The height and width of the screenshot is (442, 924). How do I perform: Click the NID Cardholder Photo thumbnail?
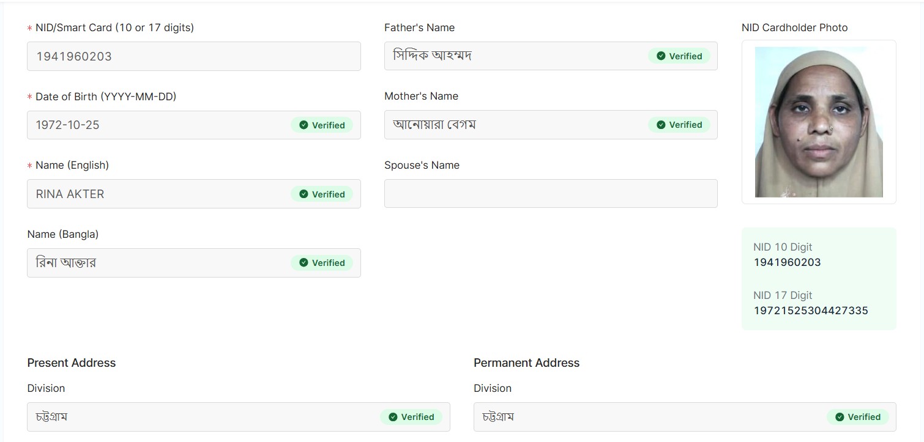click(819, 122)
